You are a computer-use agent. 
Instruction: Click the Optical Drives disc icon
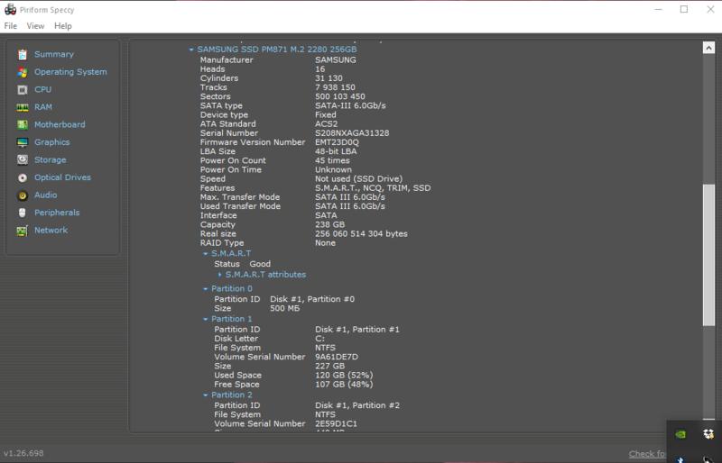[x=22, y=177]
